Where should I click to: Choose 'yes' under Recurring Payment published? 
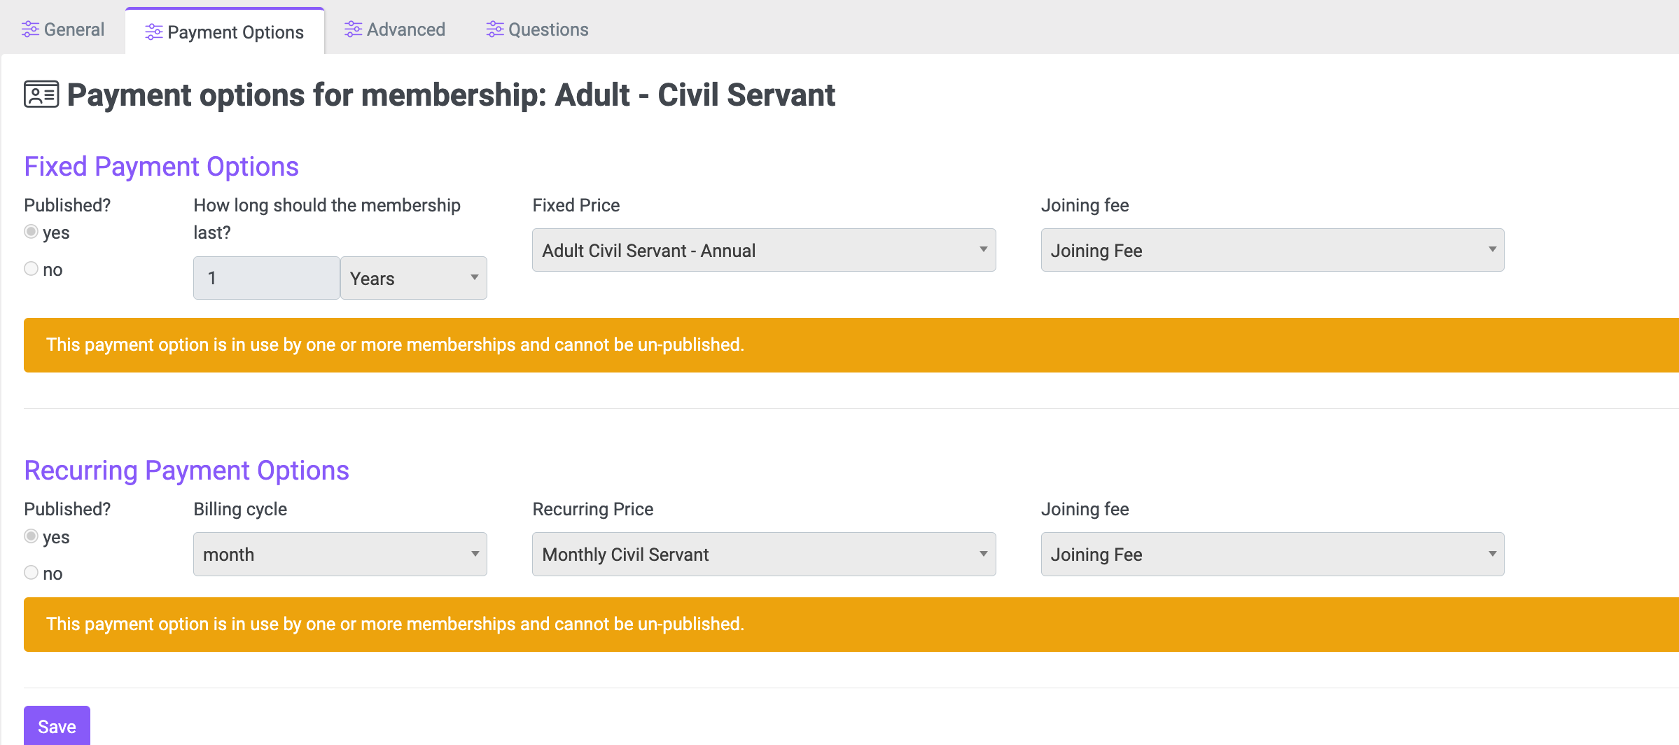coord(31,536)
